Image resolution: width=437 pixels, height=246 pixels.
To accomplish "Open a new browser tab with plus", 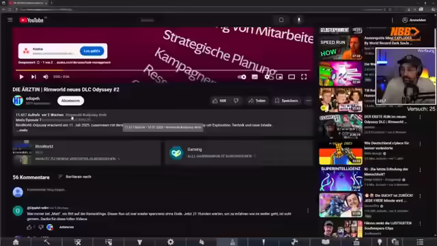I will click(52, 3).
